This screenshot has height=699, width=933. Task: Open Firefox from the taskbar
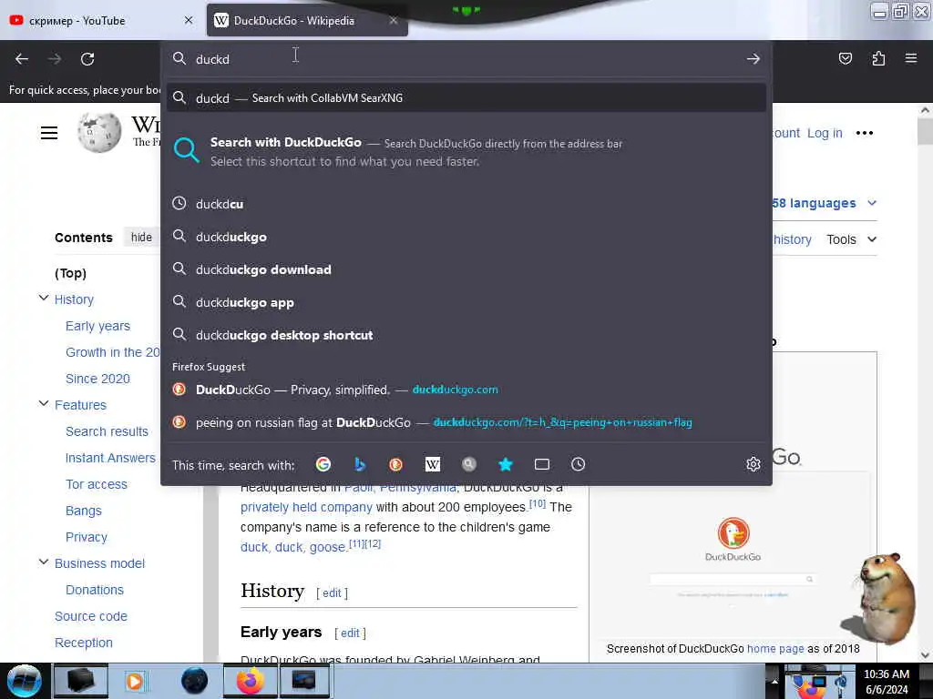(250, 681)
